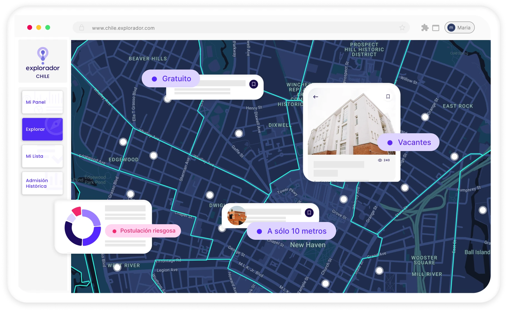Click the yellow window minimize dot
507x311 pixels.
click(39, 27)
